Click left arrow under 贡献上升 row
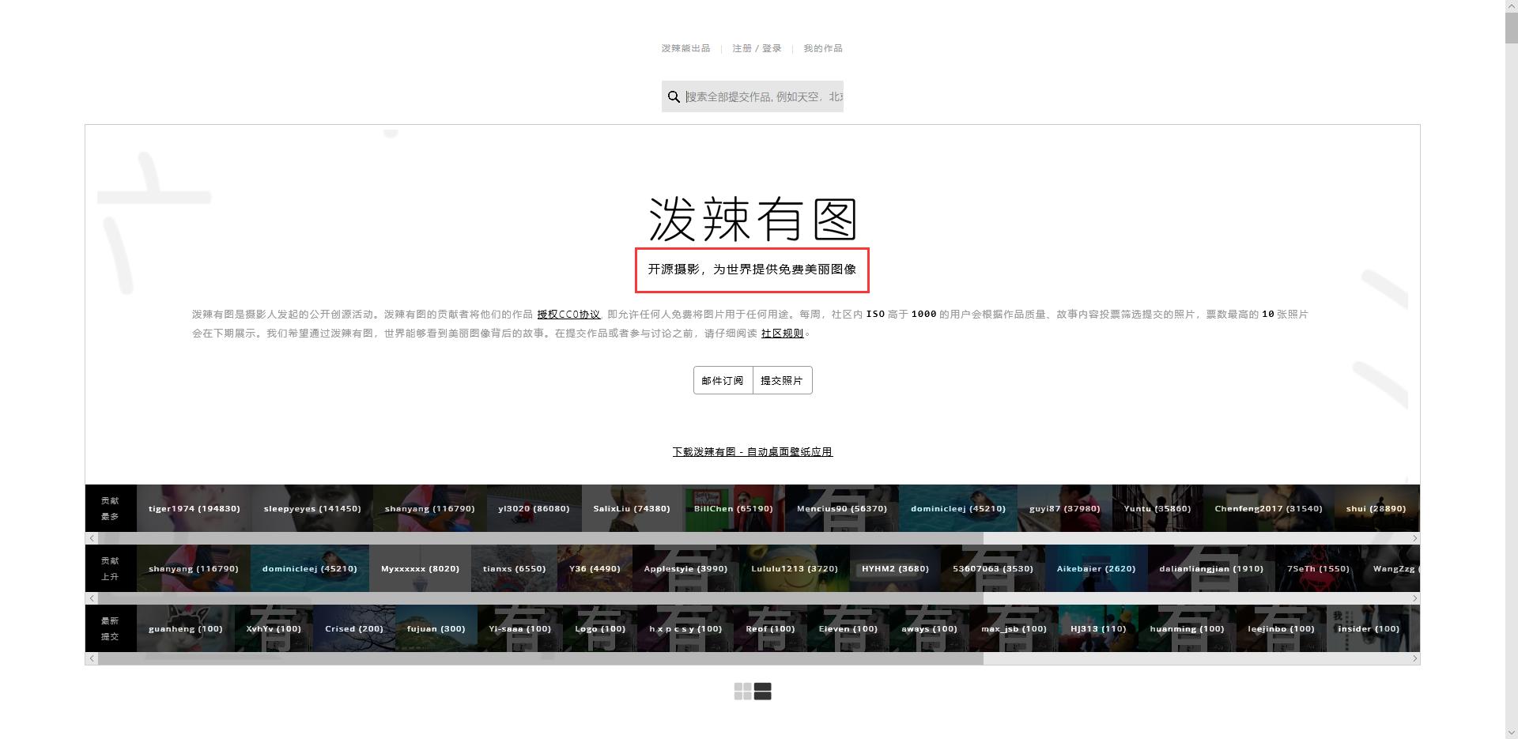Viewport: 1518px width, 739px height. (91, 598)
